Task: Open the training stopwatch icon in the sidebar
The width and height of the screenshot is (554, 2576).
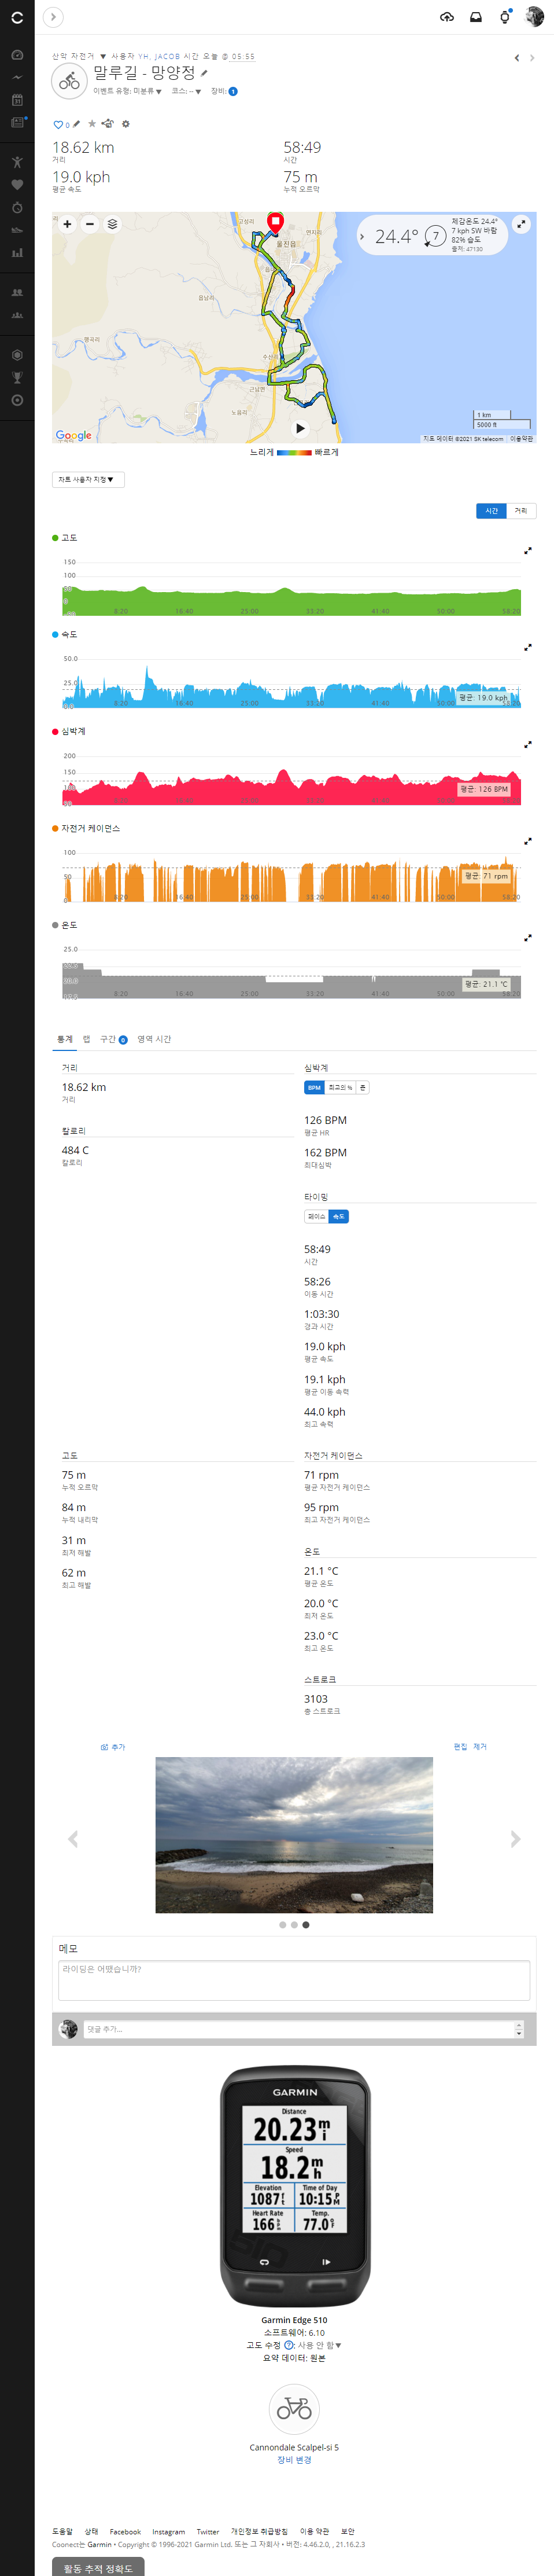Action: click(x=17, y=208)
